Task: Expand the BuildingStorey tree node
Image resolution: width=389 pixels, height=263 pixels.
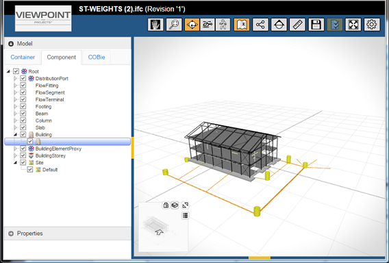Action: click(x=15, y=155)
